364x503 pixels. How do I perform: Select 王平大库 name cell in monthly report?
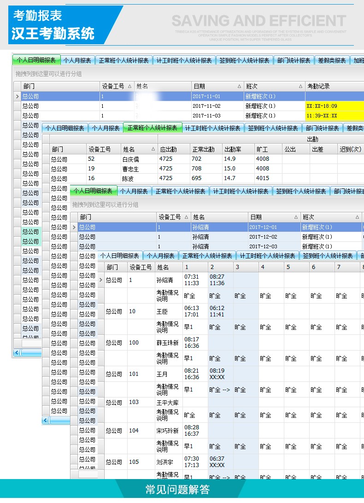click(x=169, y=402)
